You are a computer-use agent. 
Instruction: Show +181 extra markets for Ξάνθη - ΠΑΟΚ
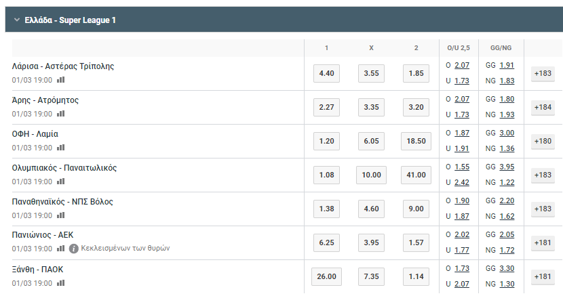[x=543, y=276]
